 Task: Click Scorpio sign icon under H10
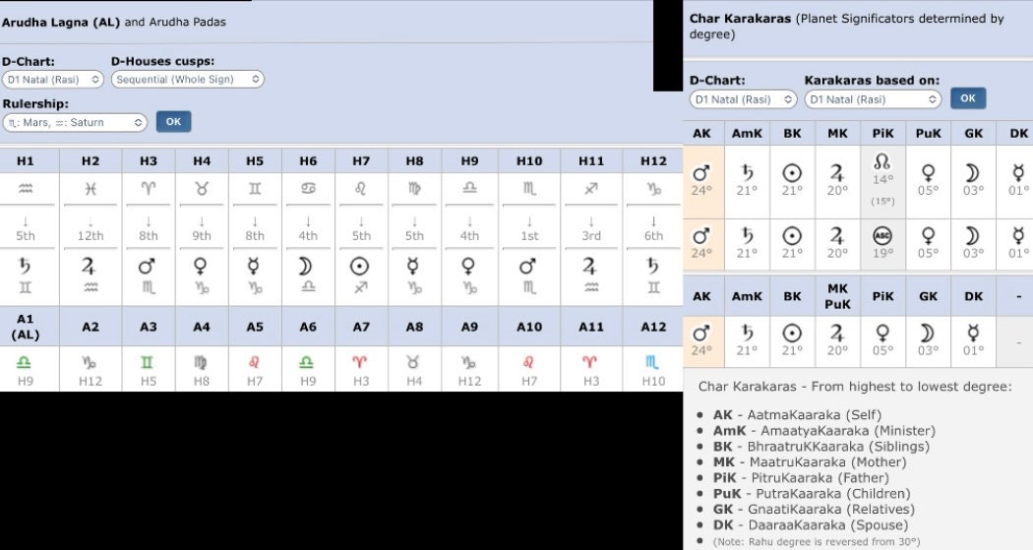[529, 188]
